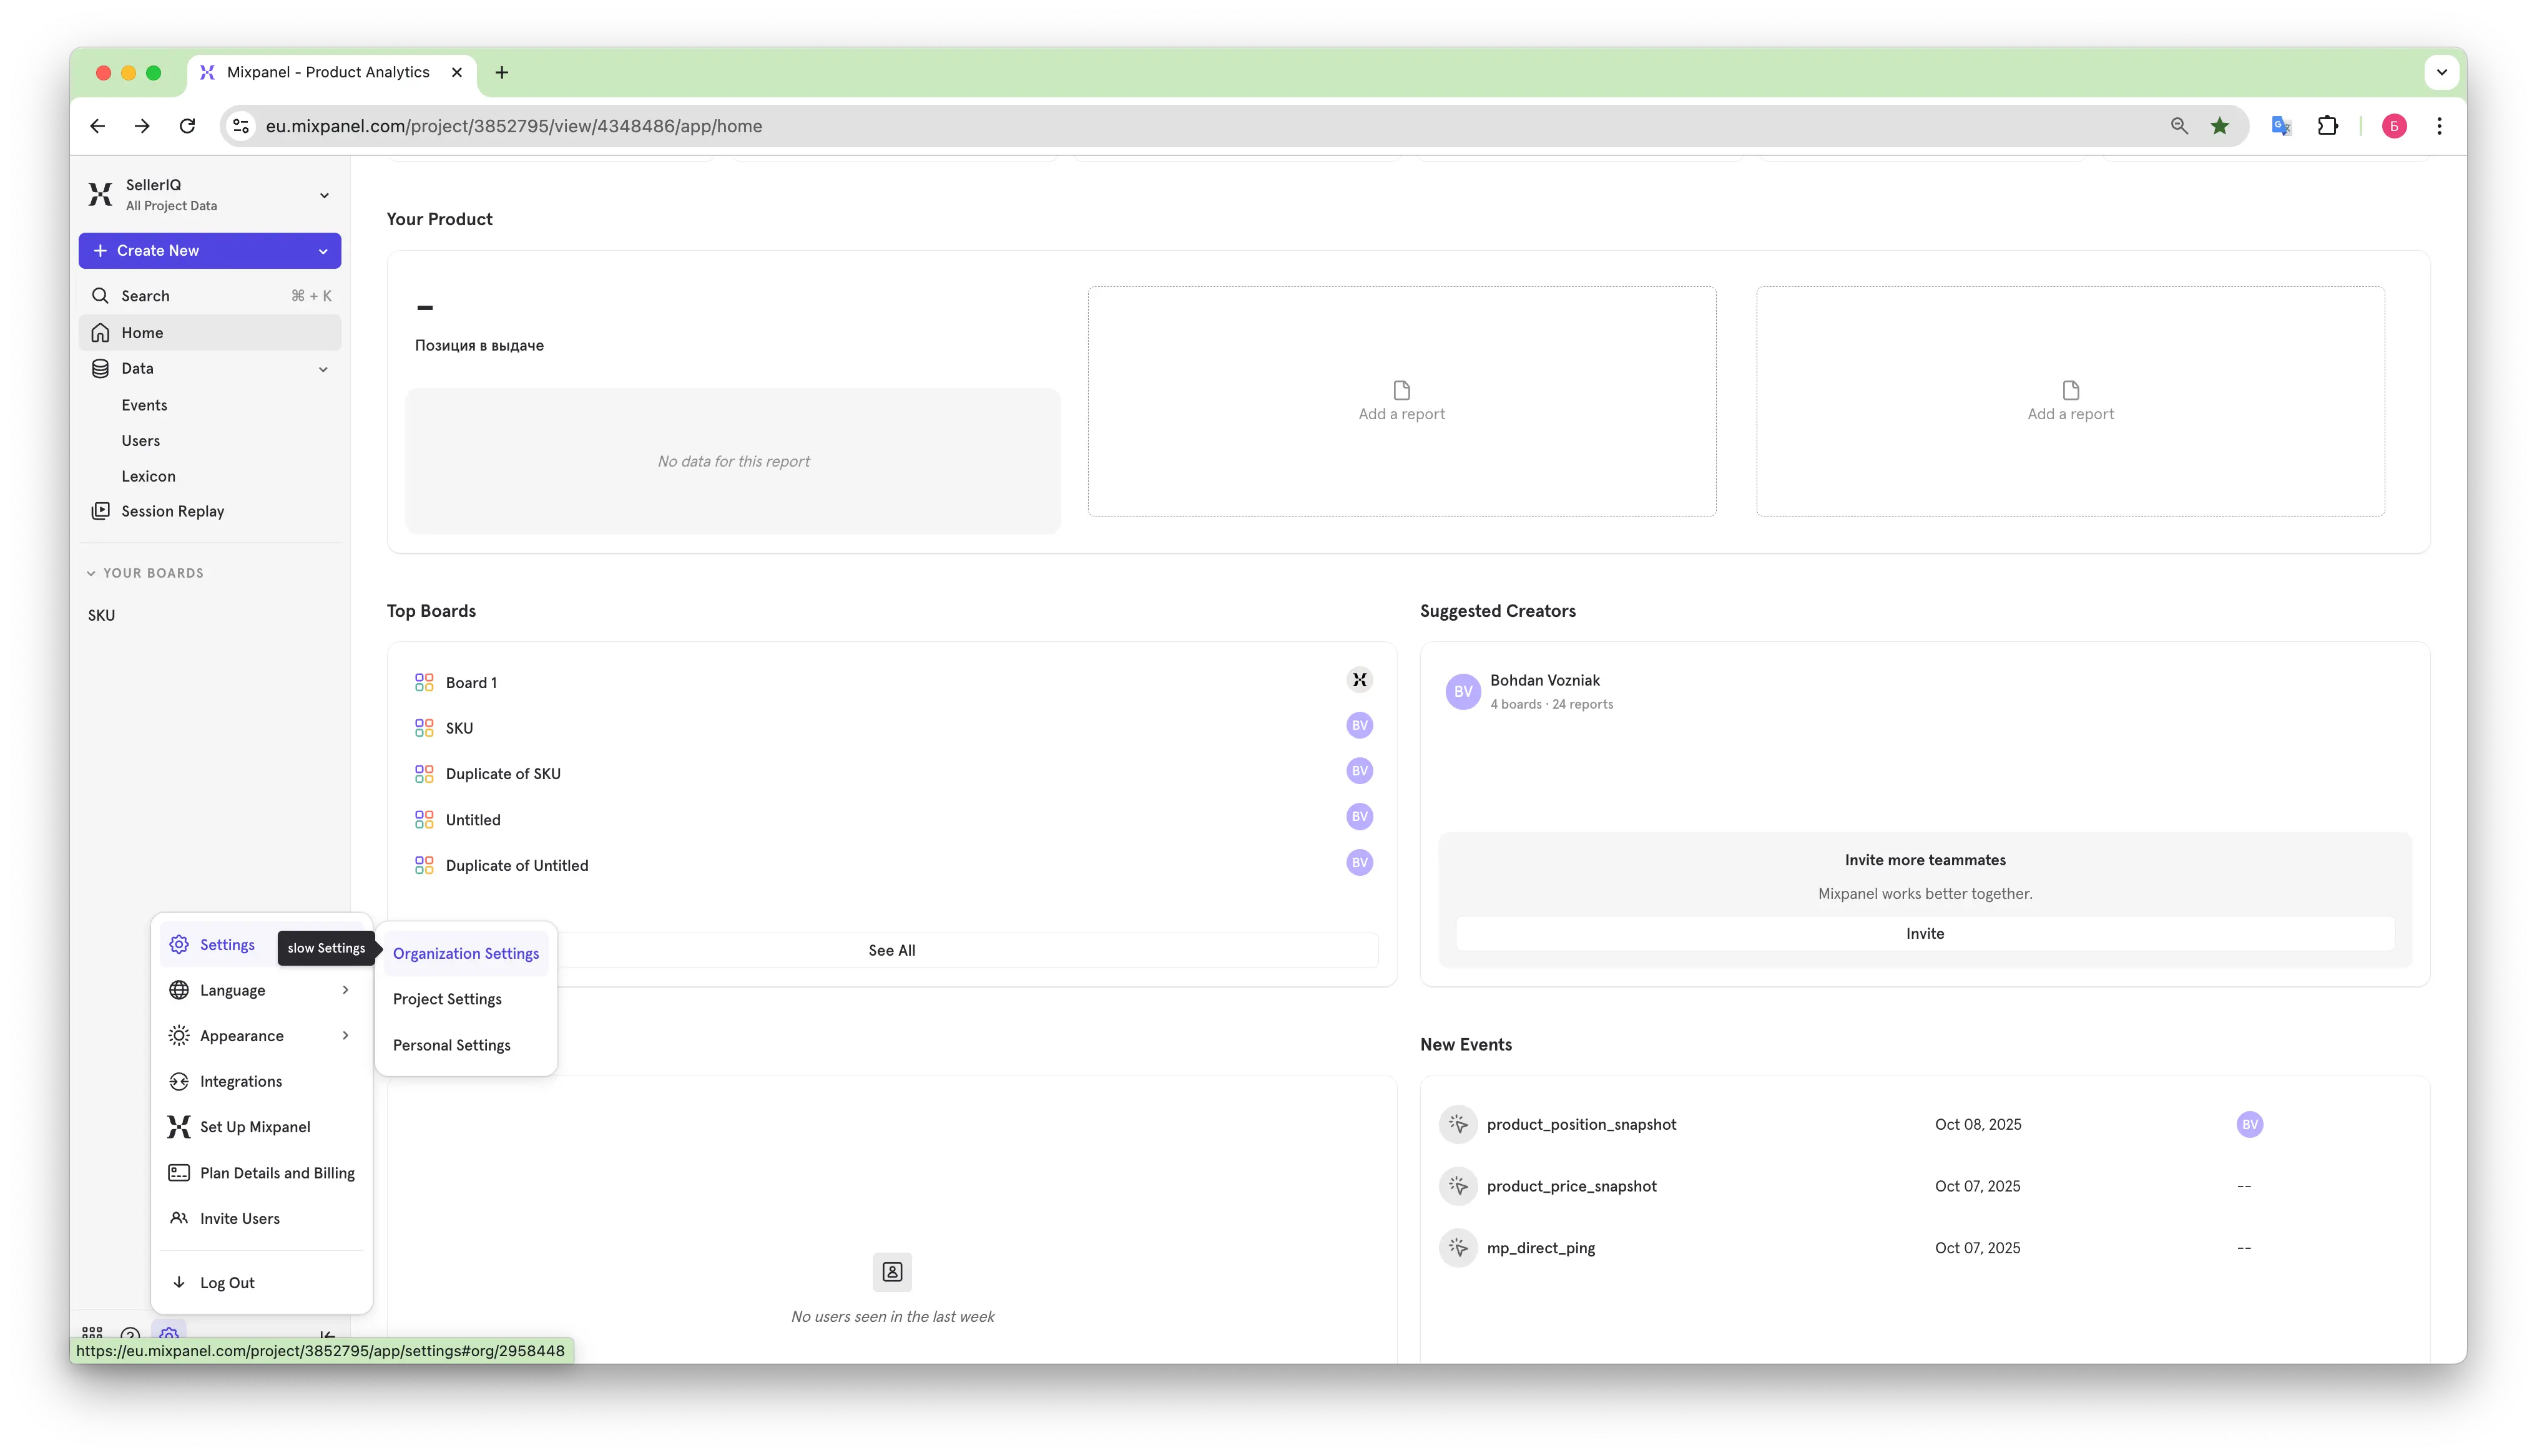This screenshot has height=1456, width=2537.
Task: Click the Mixpanel avatar next to Board 1
Action: pos(1360,680)
